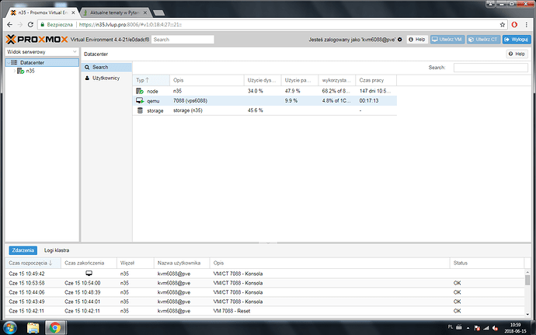This screenshot has height=335, width=536.
Task: Open Chrome from the Windows taskbar
Action: click(57, 327)
